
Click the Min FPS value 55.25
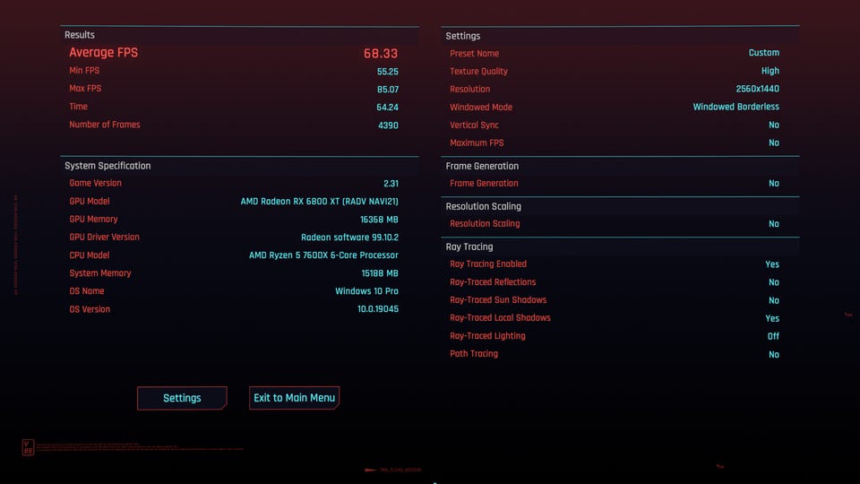click(387, 72)
